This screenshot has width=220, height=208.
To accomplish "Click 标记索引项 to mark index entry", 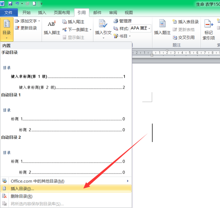I will [x=209, y=30].
